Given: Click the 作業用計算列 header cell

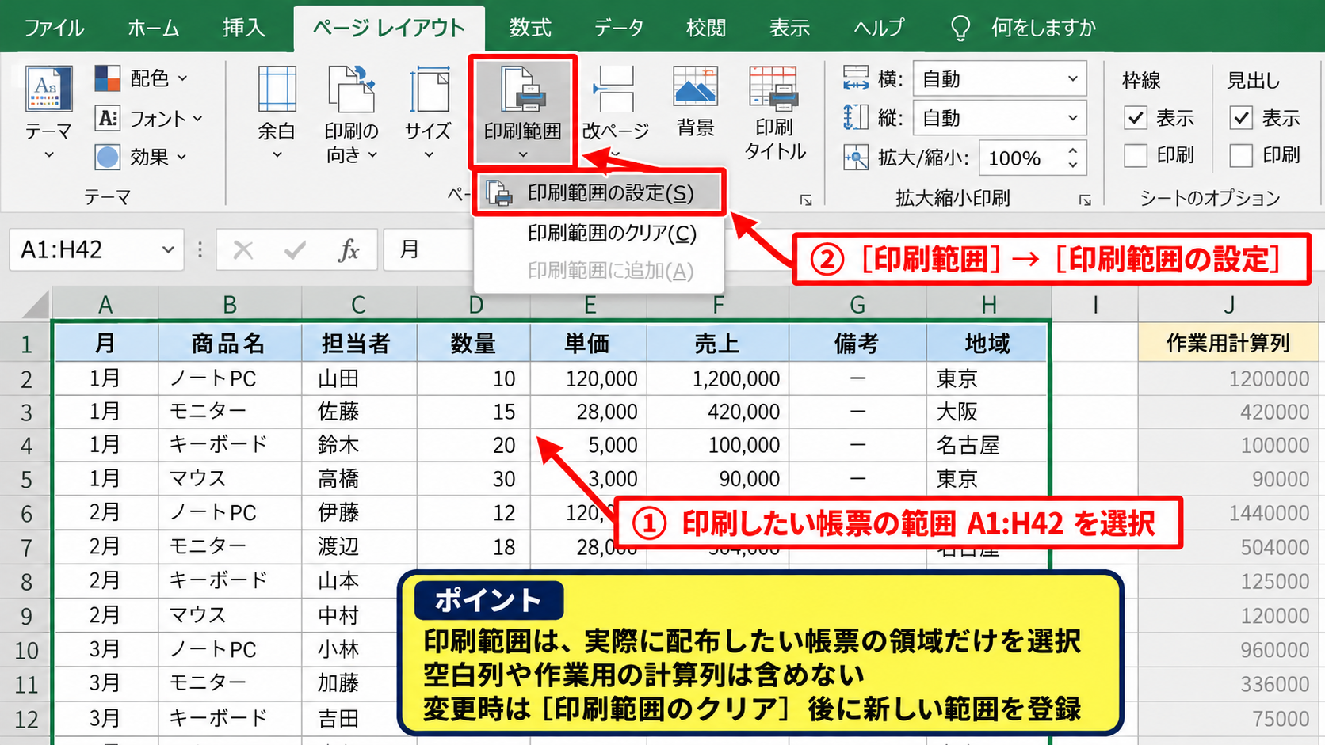Looking at the screenshot, I should [x=1228, y=343].
